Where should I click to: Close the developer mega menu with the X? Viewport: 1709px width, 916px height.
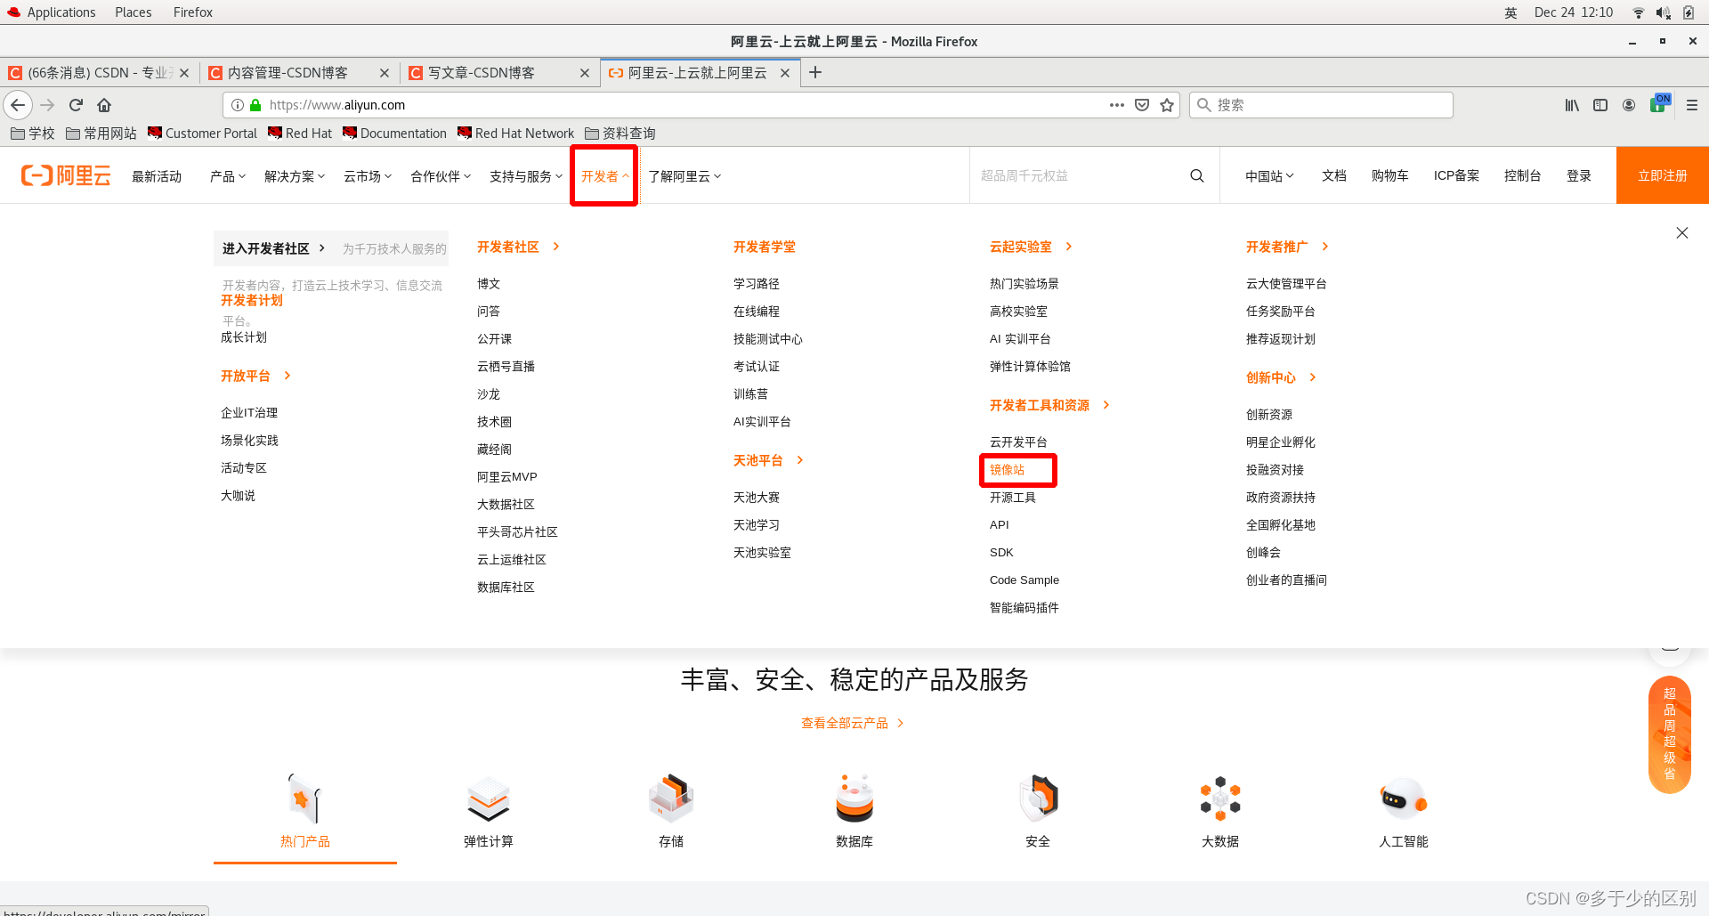[1681, 232]
